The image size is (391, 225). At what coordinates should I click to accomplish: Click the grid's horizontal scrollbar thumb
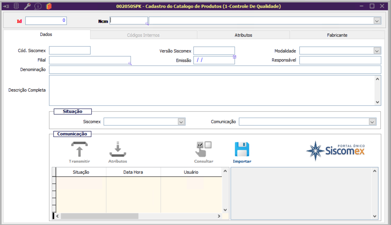tap(99, 216)
